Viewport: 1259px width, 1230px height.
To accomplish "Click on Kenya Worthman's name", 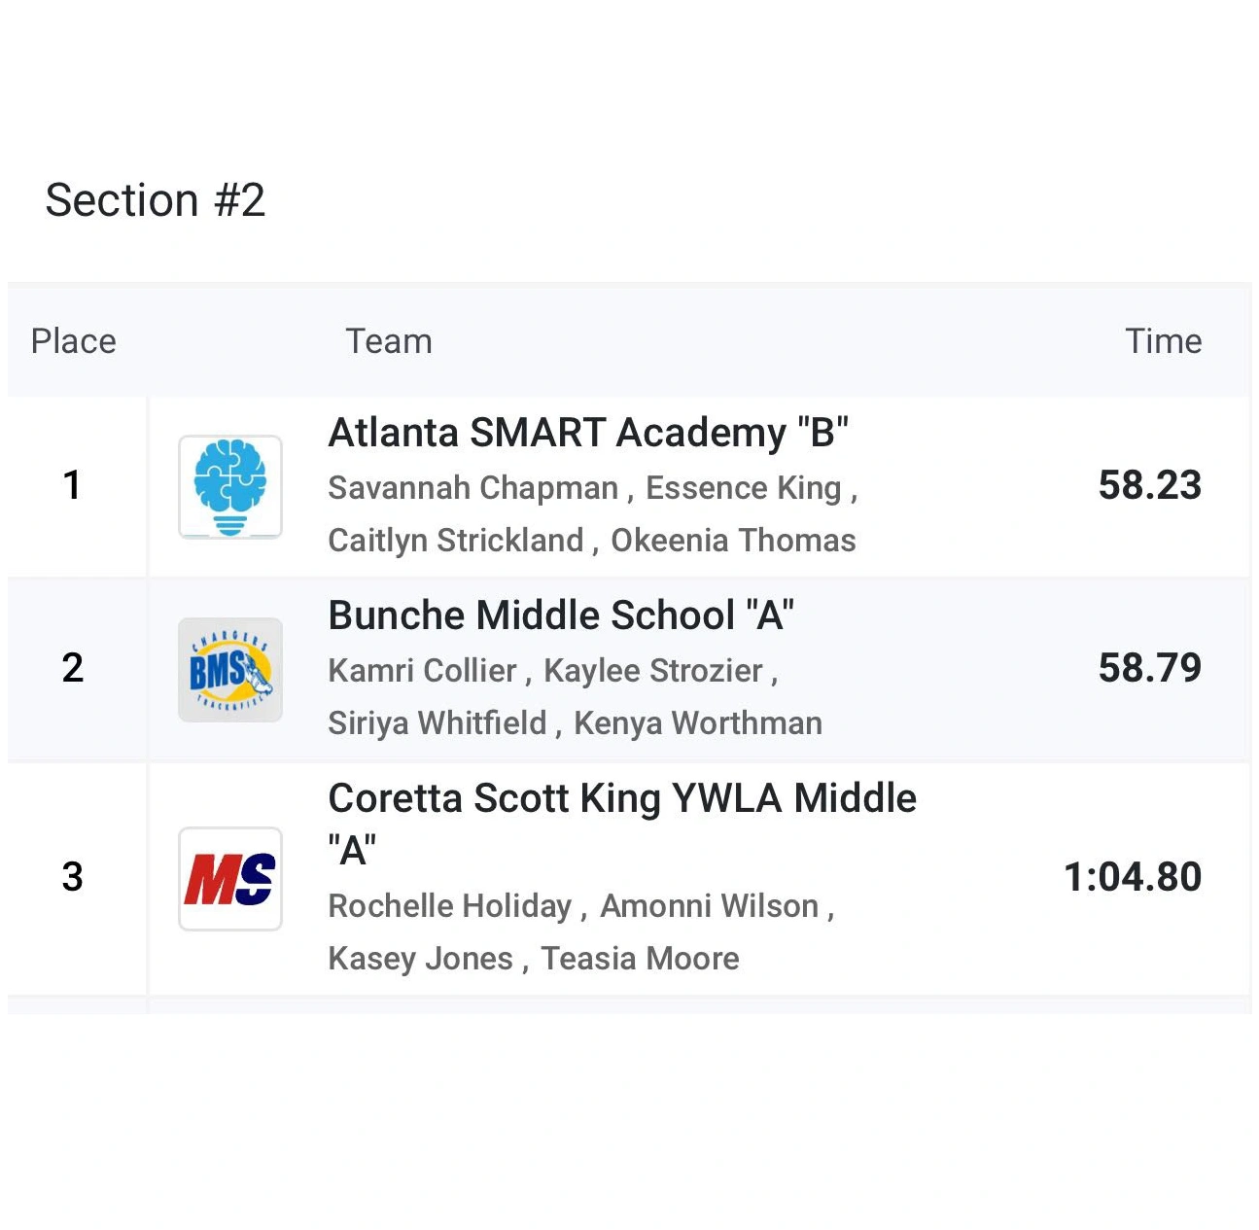I will (698, 723).
